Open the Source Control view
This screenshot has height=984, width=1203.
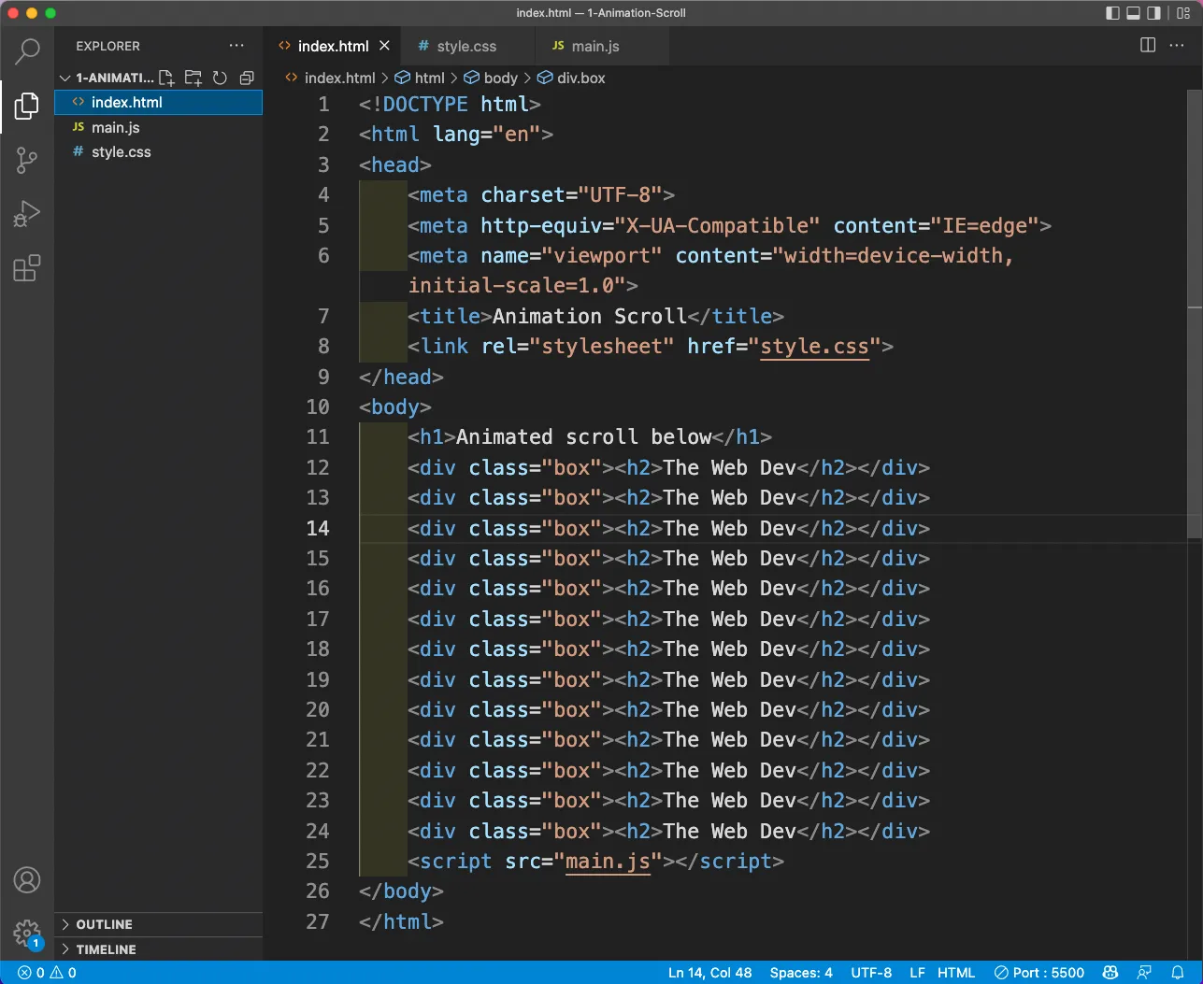pos(27,160)
